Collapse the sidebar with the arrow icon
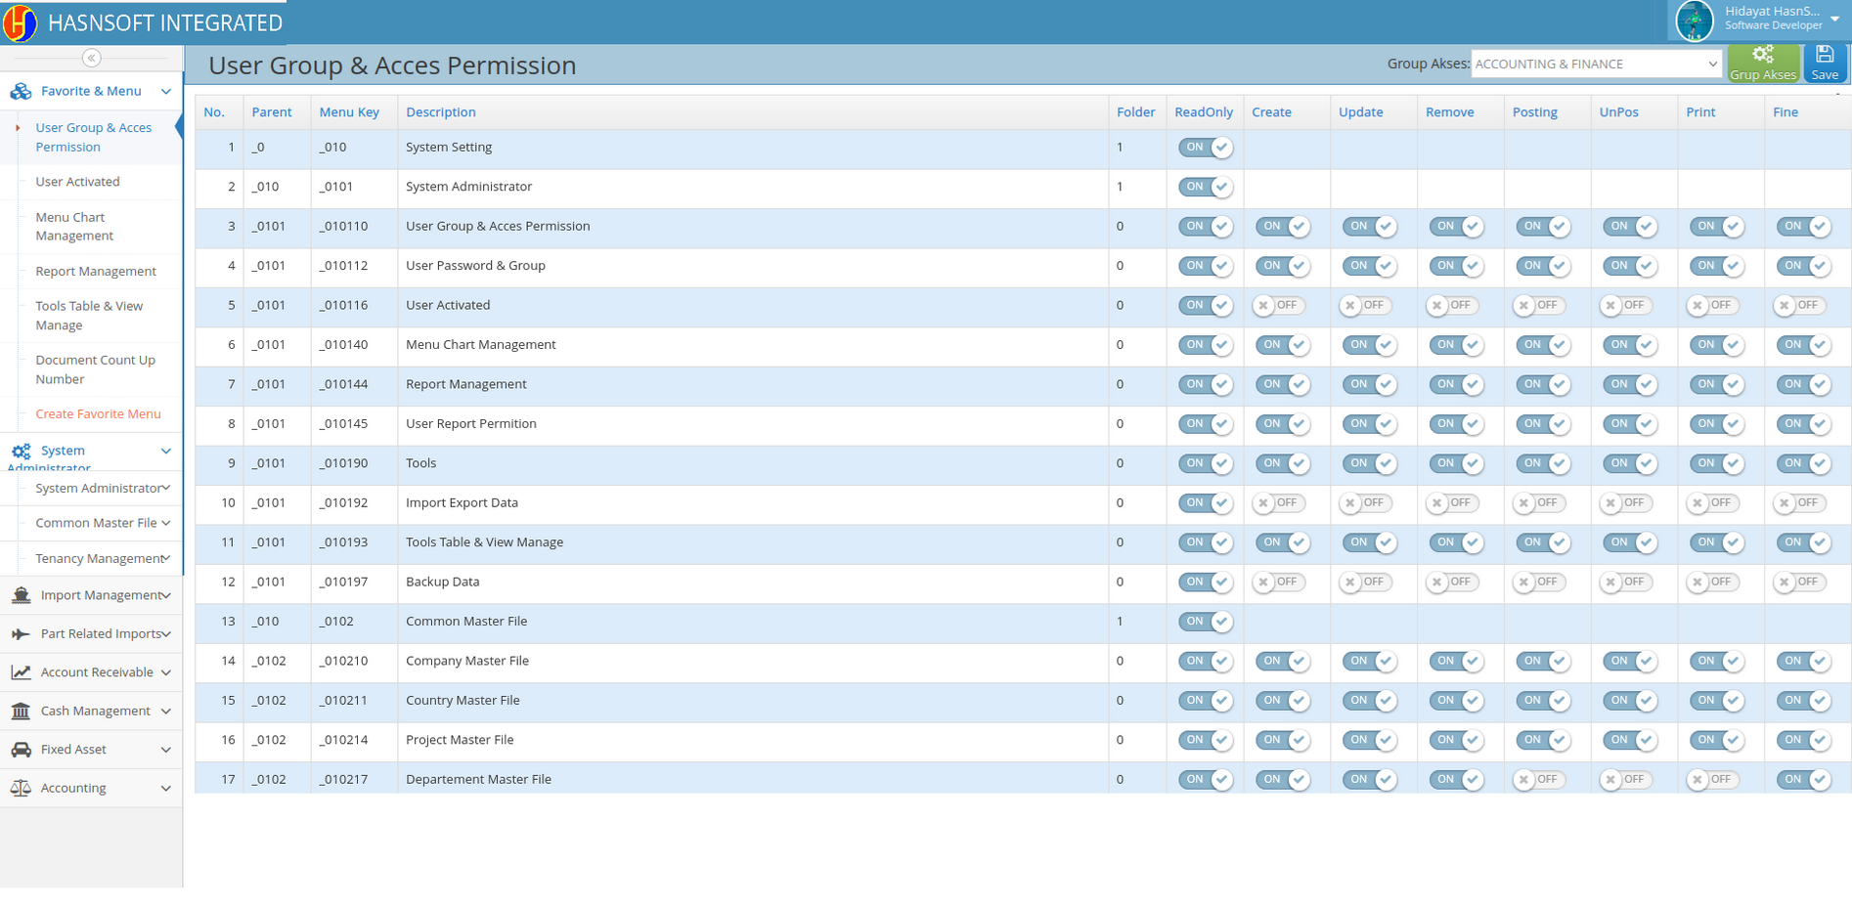Image resolution: width=1852 pixels, height=907 pixels. (x=91, y=58)
